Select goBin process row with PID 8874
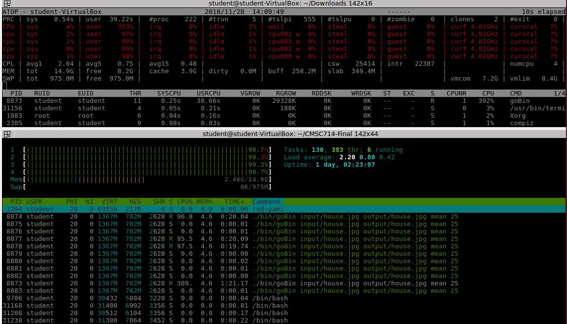This screenshot has height=324, width=567. point(284,217)
